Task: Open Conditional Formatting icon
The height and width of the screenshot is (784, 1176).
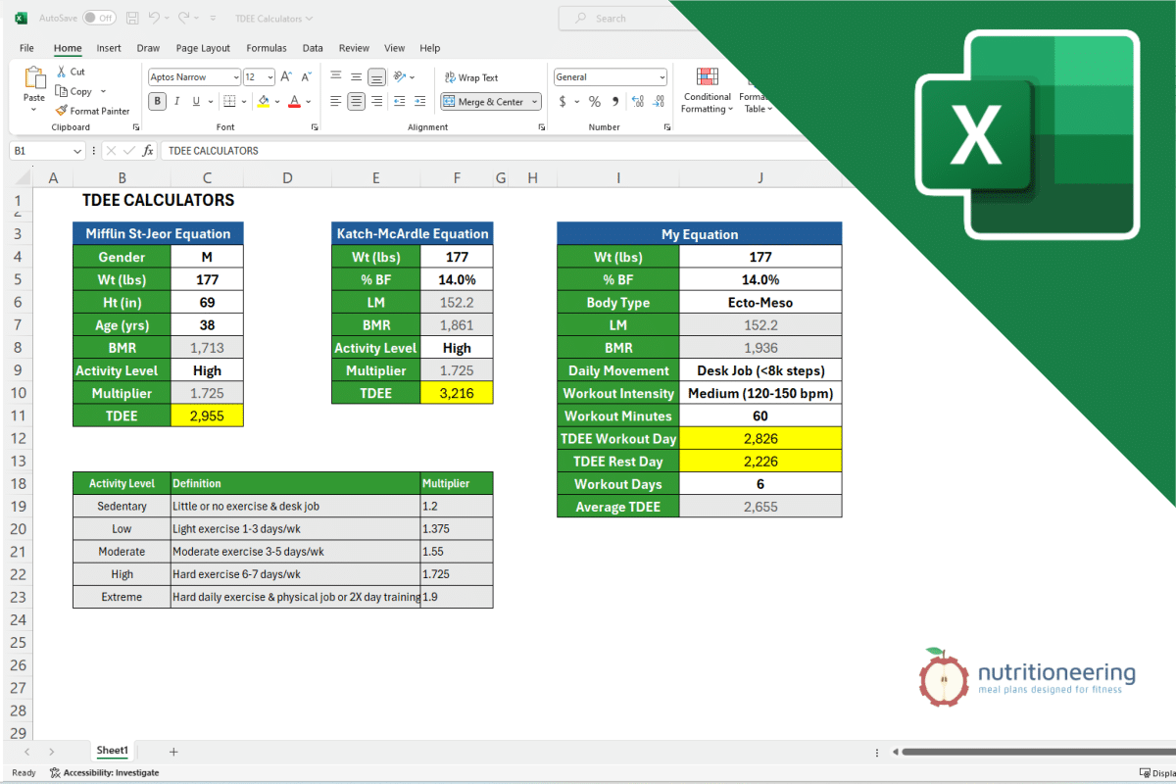Action: pyautogui.click(x=707, y=77)
